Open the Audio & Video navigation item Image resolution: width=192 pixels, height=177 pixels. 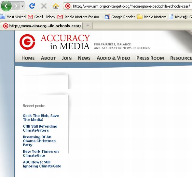[x=113, y=58]
